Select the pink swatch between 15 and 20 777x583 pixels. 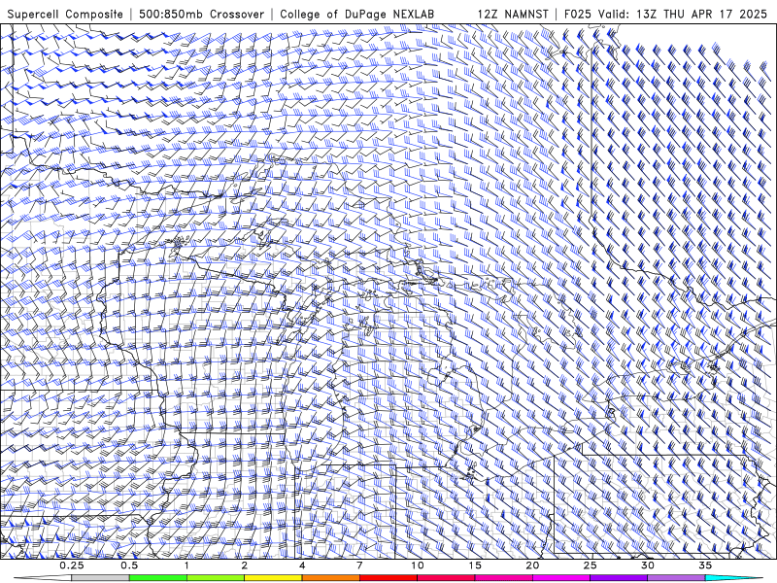point(503,578)
